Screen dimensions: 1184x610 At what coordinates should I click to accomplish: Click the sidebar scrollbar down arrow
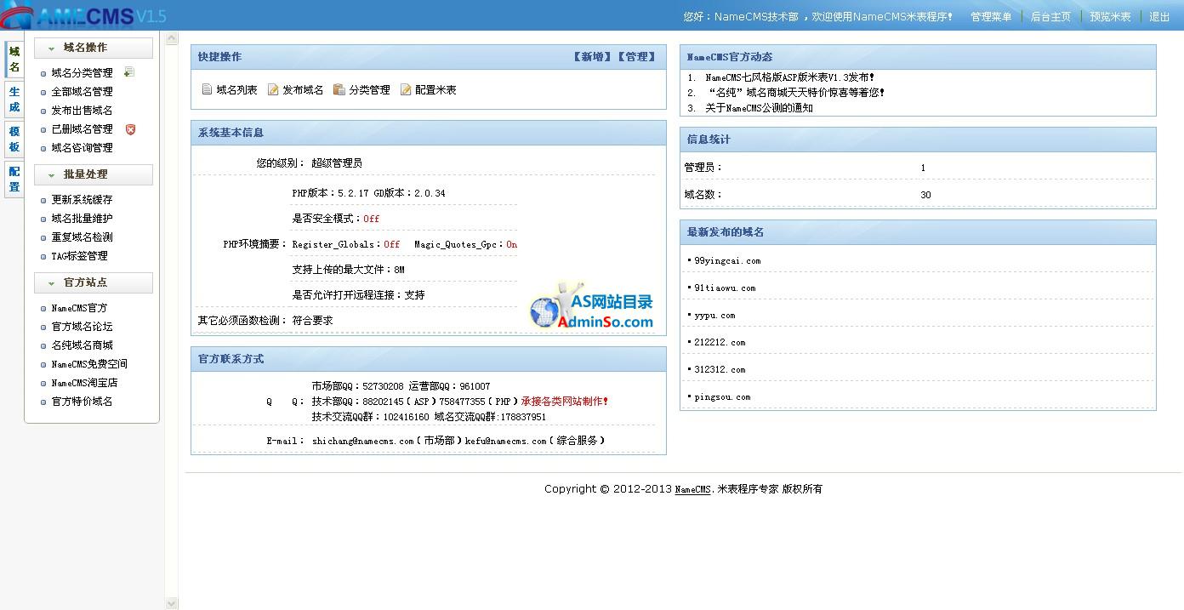[x=172, y=603]
